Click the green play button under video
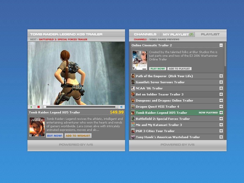 [x=32, y=107]
